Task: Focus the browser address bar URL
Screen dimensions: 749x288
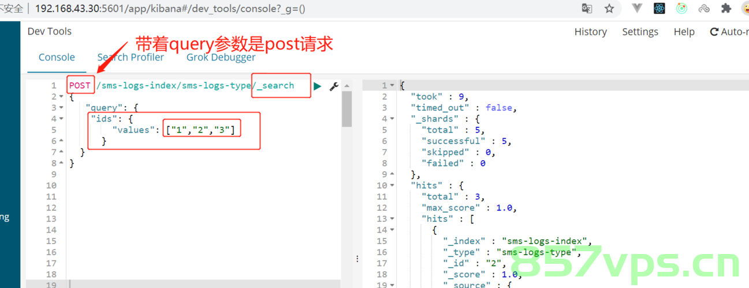Action: (x=170, y=9)
